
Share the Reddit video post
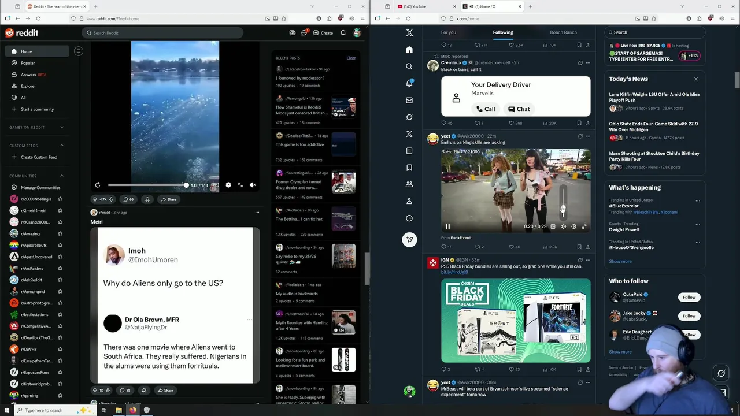pos(169,199)
